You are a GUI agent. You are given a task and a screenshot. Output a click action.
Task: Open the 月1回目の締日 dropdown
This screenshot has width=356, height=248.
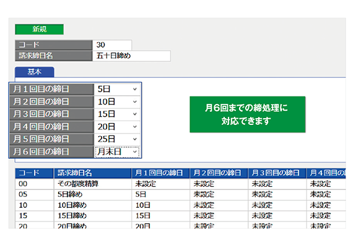pos(117,89)
